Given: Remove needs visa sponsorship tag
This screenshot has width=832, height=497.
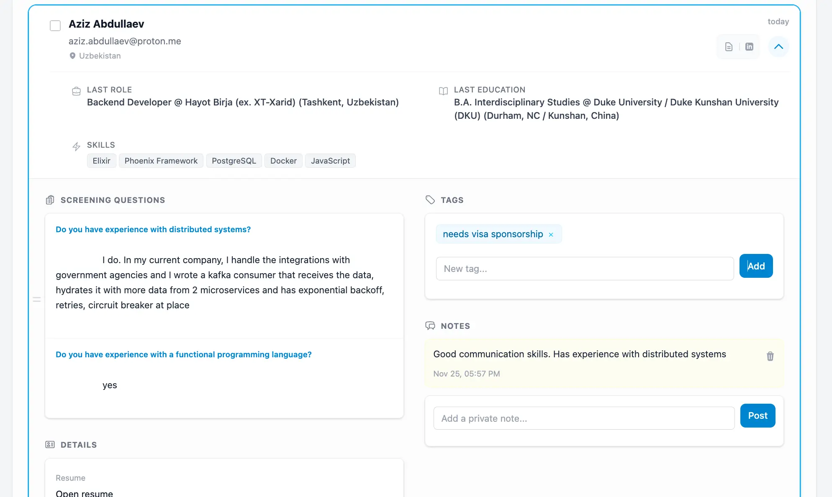Looking at the screenshot, I should coord(551,235).
